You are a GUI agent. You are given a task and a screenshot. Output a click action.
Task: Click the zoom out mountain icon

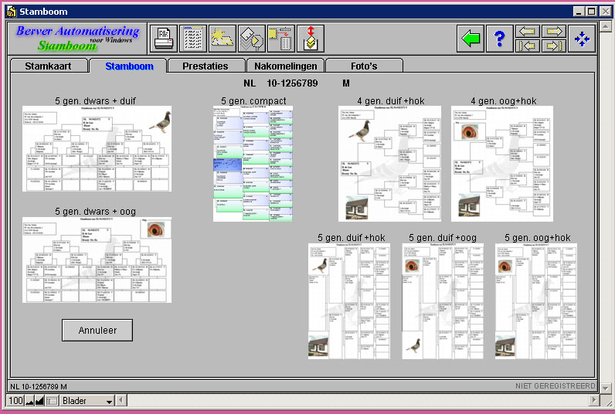[x=30, y=401]
